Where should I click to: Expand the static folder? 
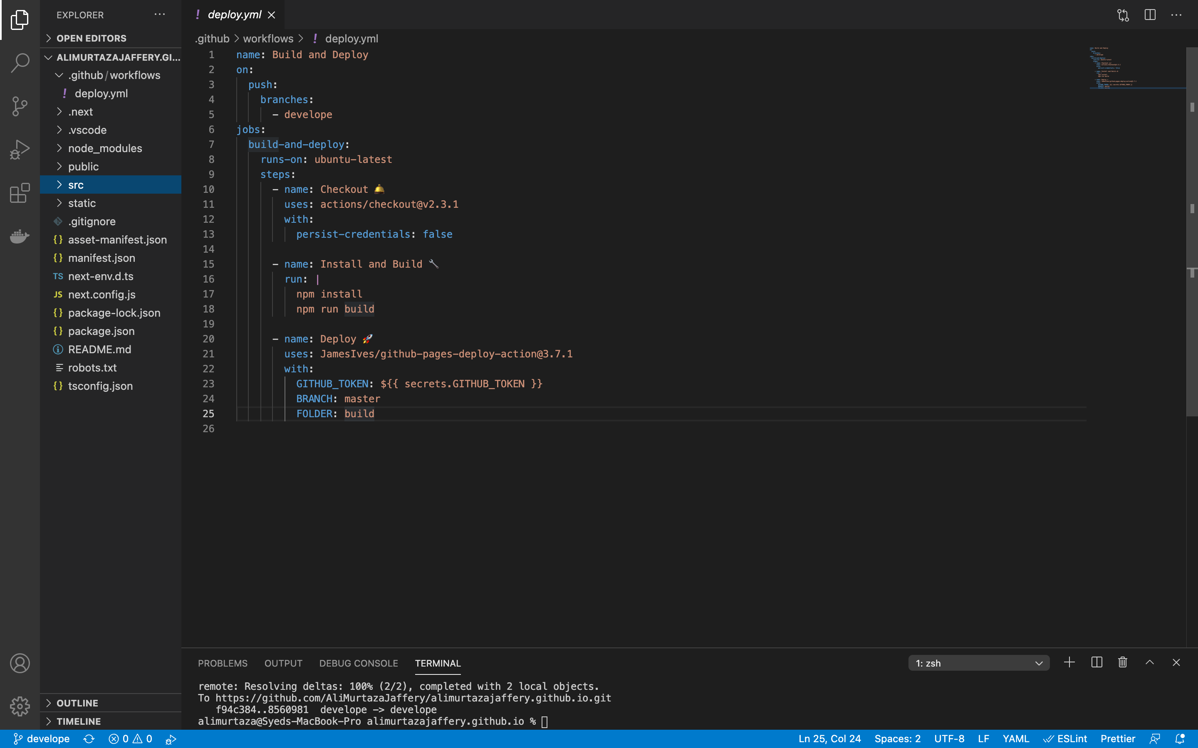tap(111, 203)
